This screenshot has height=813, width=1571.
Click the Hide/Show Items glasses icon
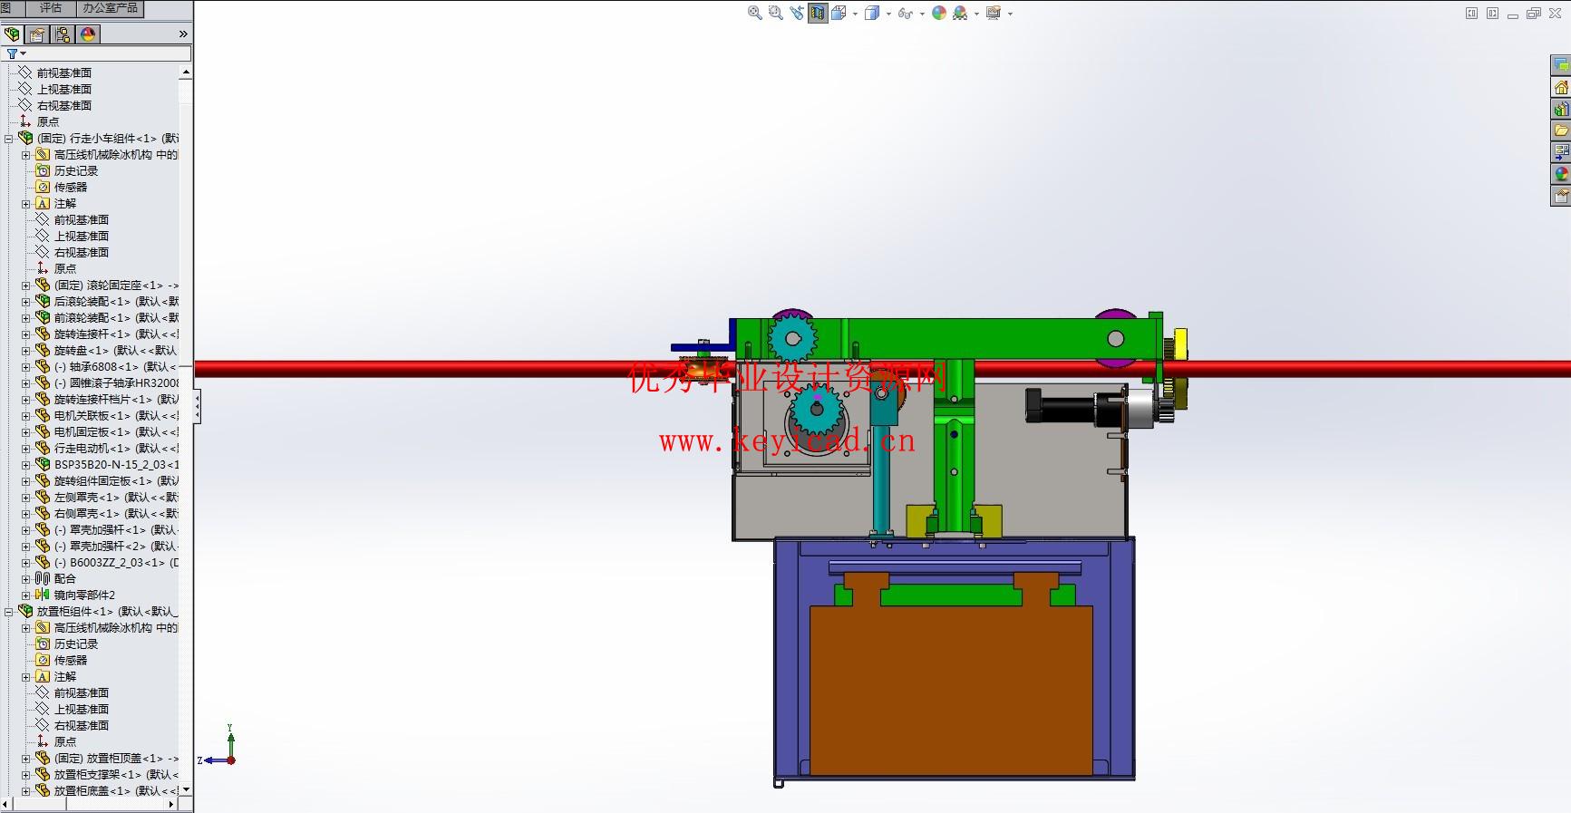tap(904, 13)
